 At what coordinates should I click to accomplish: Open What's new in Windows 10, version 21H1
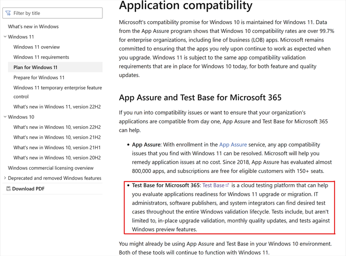coord(57,147)
